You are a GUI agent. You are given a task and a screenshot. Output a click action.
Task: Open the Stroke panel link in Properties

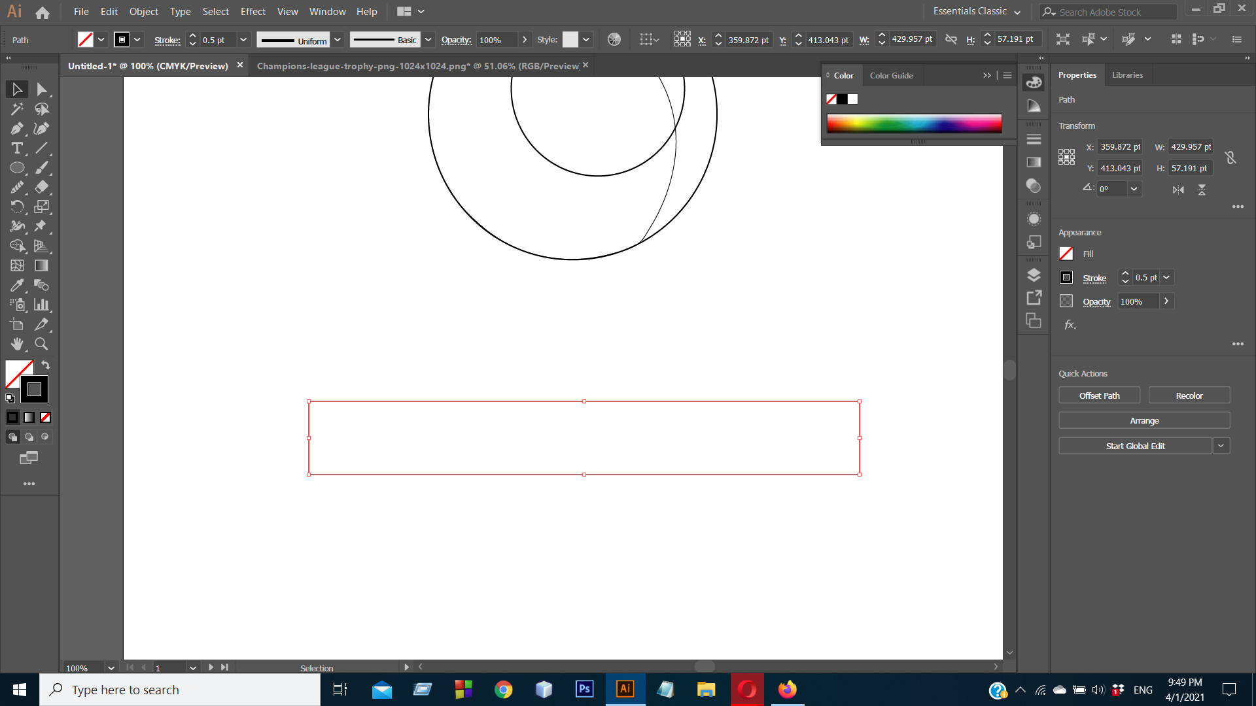click(x=1094, y=278)
